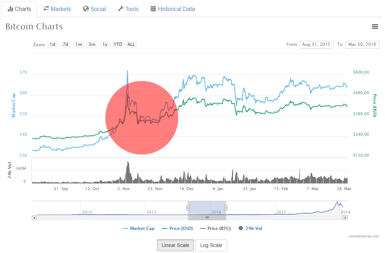Click the wrench icon beside Tools
This screenshot has width=385, height=253.
pyautogui.click(x=121, y=9)
